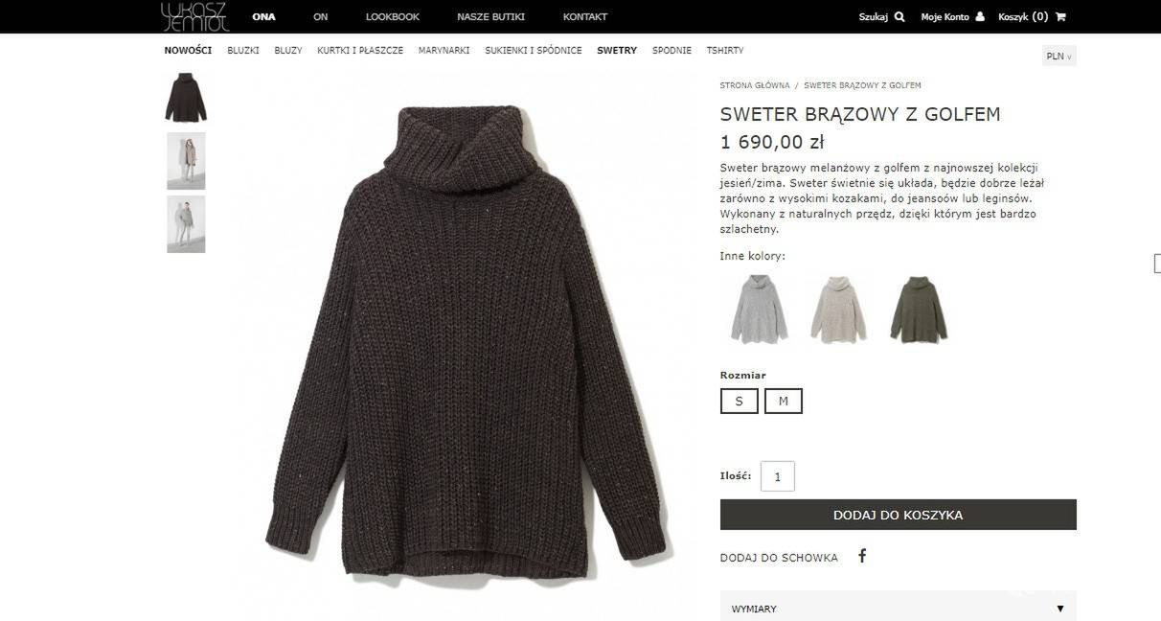Open the shopping cart icon
Viewport: 1161px width, 621px height.
(1060, 16)
